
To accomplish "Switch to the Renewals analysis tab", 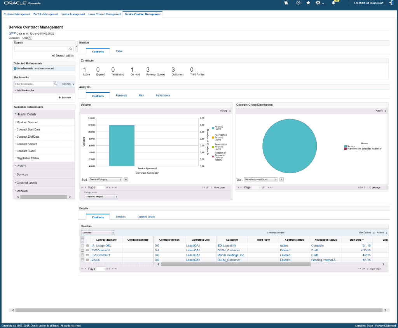I will click(x=121, y=95).
